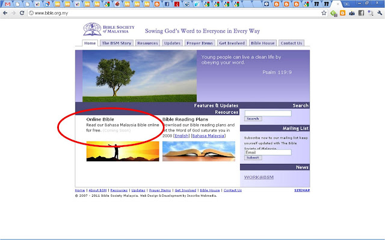Open a new browser tab
385x240 pixels.
click(x=346, y=4)
